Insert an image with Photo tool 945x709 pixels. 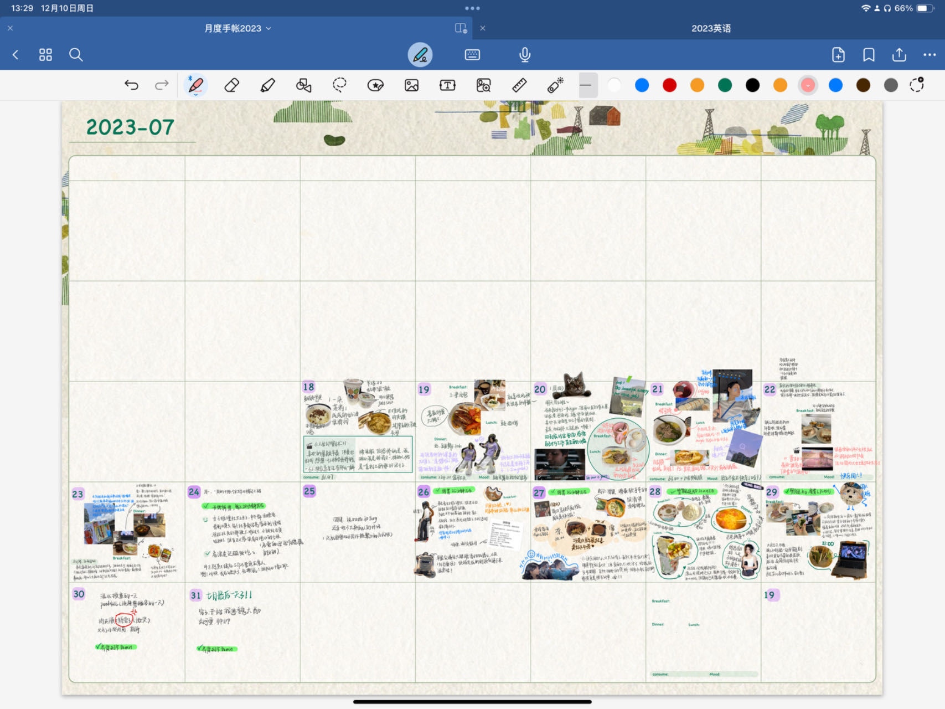coord(411,85)
